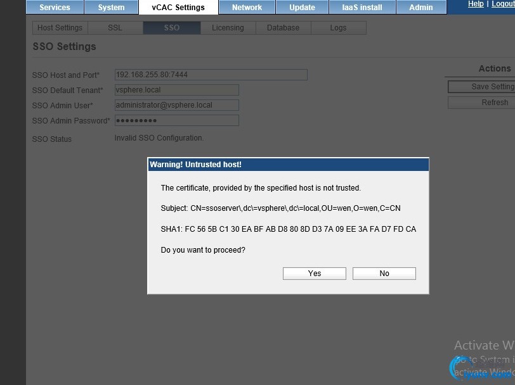Click the Logout link

point(503,4)
